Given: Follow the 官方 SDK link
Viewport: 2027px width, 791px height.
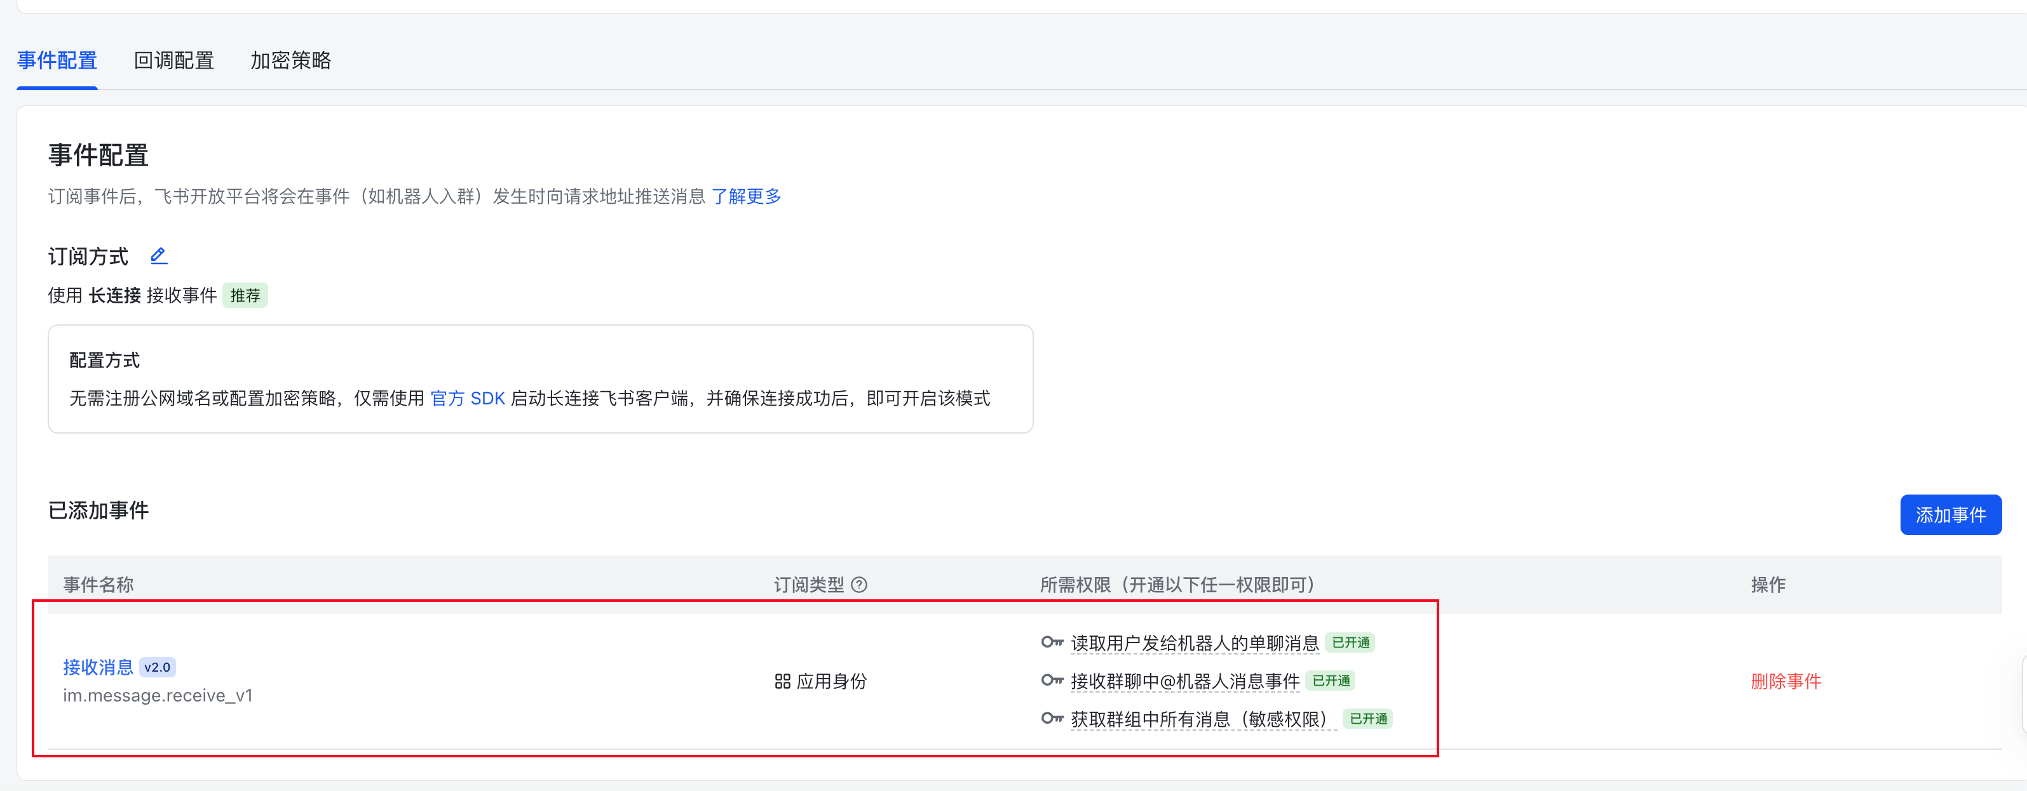Looking at the screenshot, I should click(x=468, y=398).
